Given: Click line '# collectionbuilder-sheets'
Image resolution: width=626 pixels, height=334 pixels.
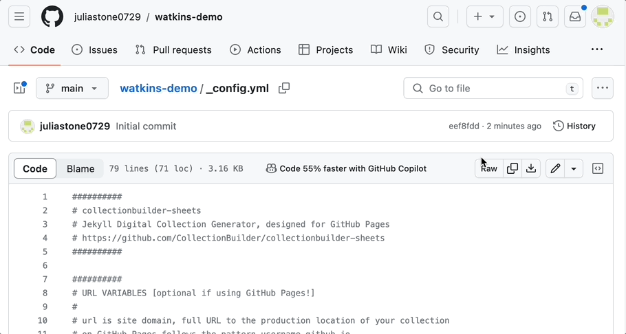Looking at the screenshot, I should coord(136,211).
